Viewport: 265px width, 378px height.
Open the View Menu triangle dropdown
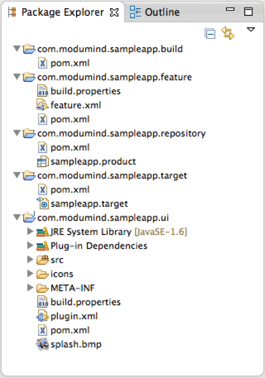[251, 29]
